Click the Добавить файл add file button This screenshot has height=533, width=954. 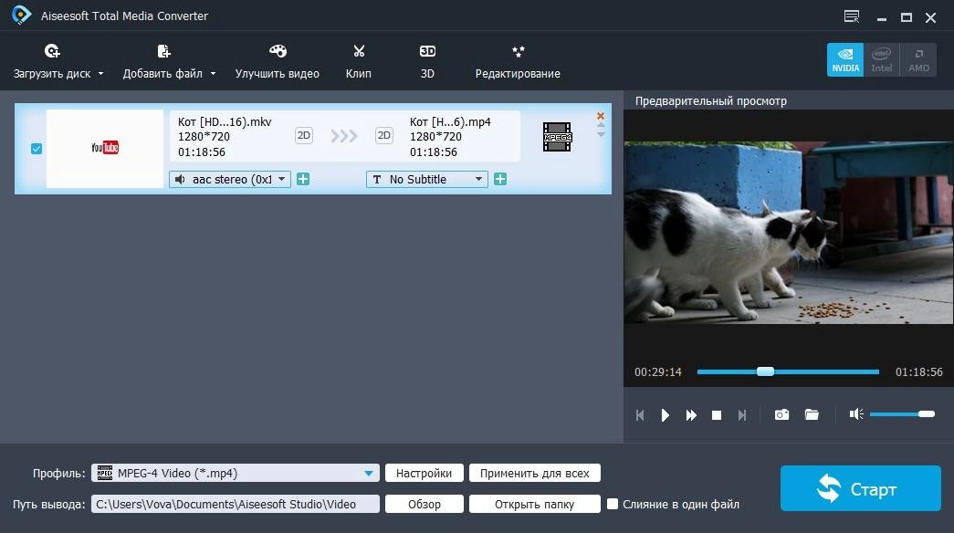[162, 61]
